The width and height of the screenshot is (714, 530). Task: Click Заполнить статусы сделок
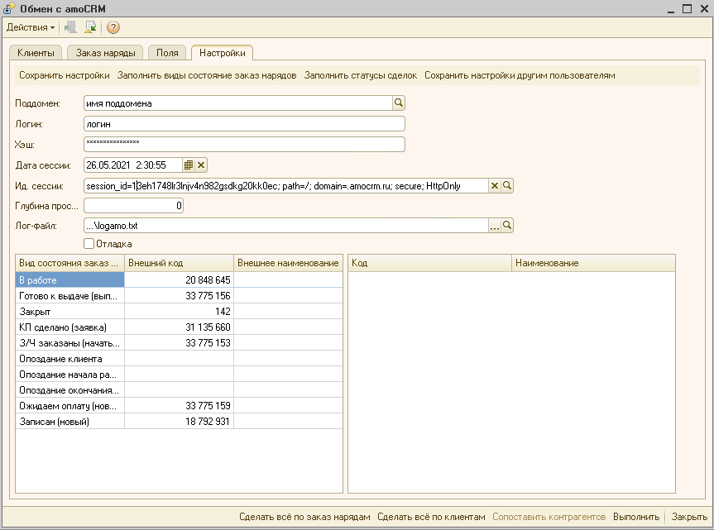360,75
